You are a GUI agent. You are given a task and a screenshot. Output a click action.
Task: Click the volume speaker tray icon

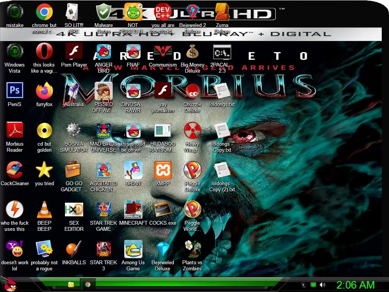pos(322,285)
